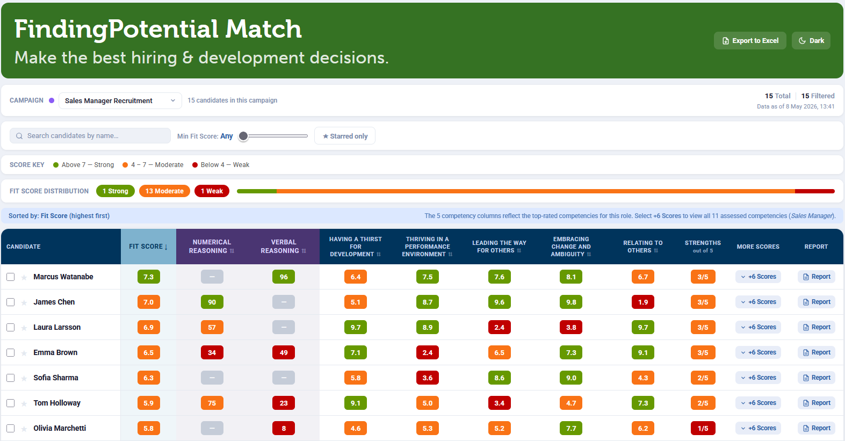Tick the checkbox for Laura Larsson
This screenshot has width=845, height=441.
[10, 327]
